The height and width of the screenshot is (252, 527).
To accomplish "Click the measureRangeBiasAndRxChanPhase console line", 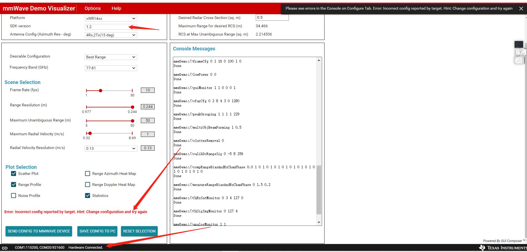I will (222, 185).
